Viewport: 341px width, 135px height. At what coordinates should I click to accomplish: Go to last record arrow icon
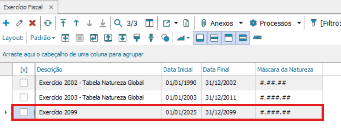(x=103, y=23)
